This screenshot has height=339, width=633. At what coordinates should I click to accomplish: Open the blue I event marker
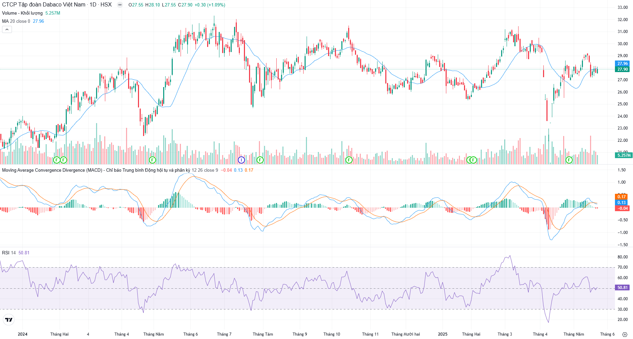(241, 160)
